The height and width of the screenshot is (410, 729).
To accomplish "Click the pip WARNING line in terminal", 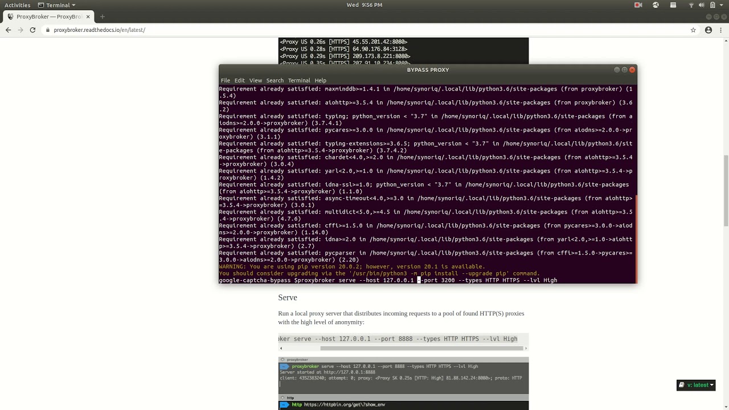I will [352, 266].
